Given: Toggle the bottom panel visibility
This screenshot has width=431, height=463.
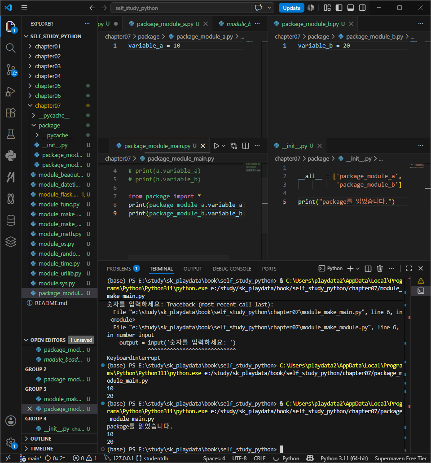Looking at the screenshot, I should point(351,8).
